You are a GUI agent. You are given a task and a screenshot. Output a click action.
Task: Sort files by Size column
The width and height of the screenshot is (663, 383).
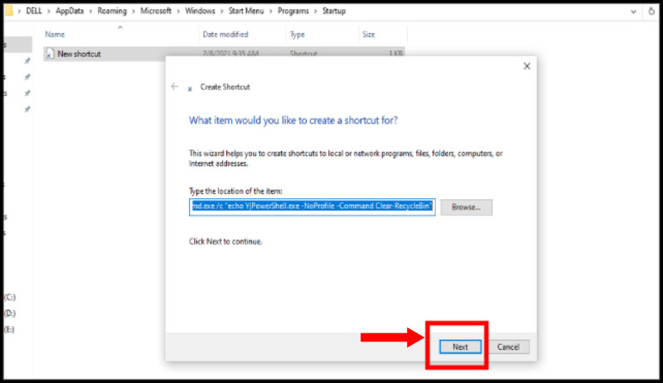(x=368, y=34)
